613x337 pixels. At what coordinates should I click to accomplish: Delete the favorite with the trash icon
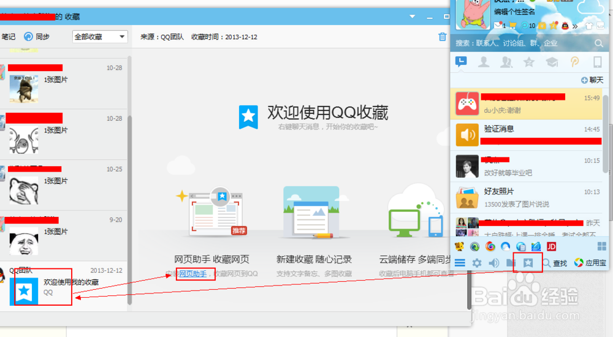442,37
